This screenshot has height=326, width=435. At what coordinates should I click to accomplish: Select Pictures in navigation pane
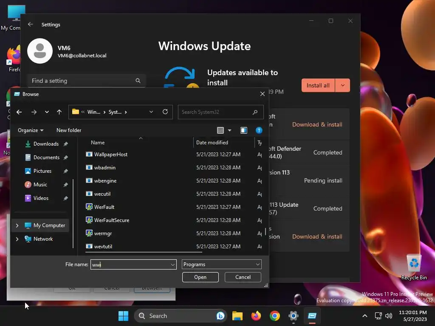42,171
